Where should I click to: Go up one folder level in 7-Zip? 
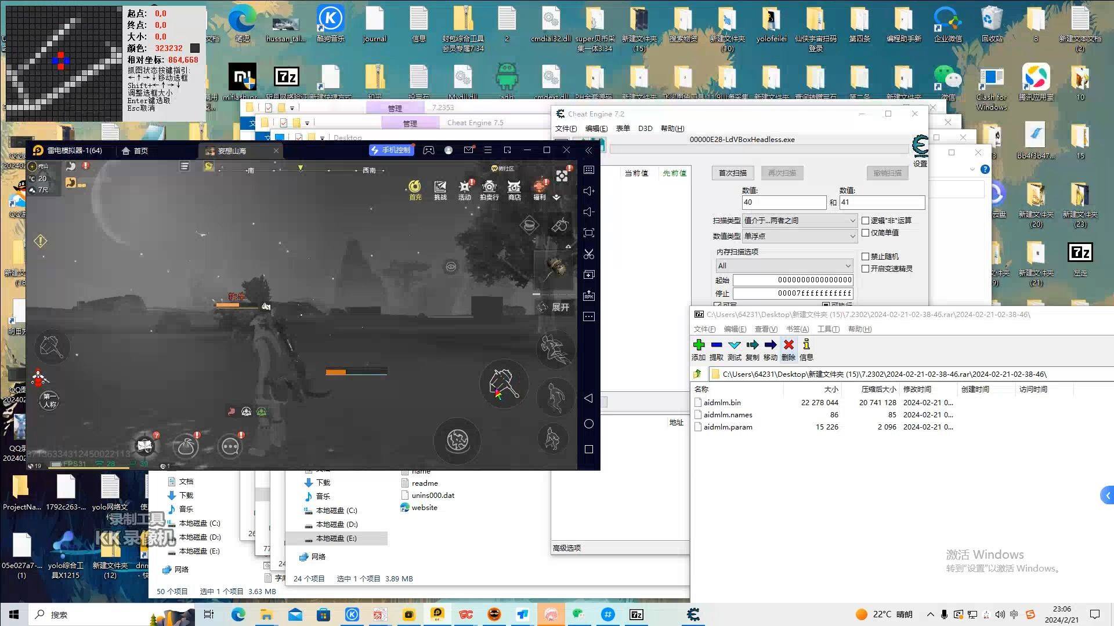point(698,374)
